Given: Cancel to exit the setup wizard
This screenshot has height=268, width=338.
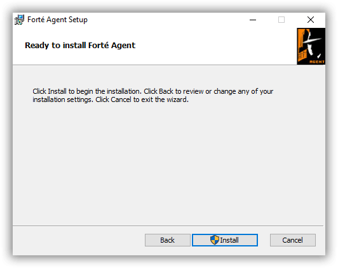Looking at the screenshot, I should coord(293,240).
